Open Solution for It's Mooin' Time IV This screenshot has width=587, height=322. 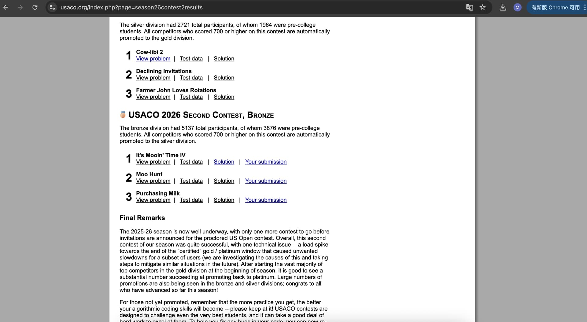[x=224, y=162]
